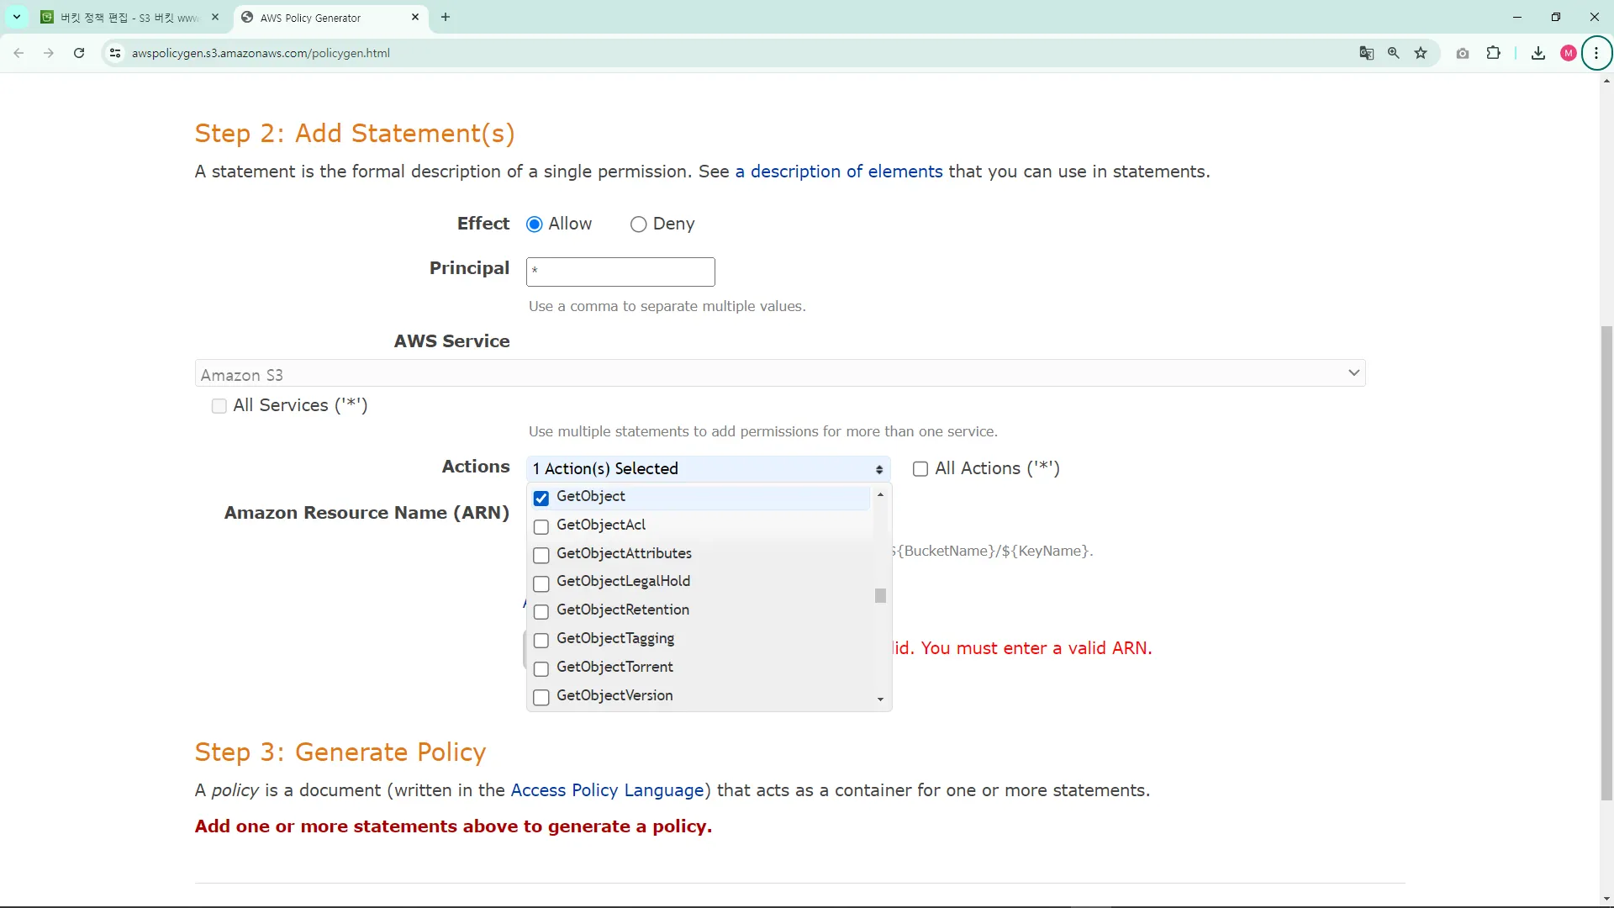Open the browser downloads icon

click(x=1538, y=53)
